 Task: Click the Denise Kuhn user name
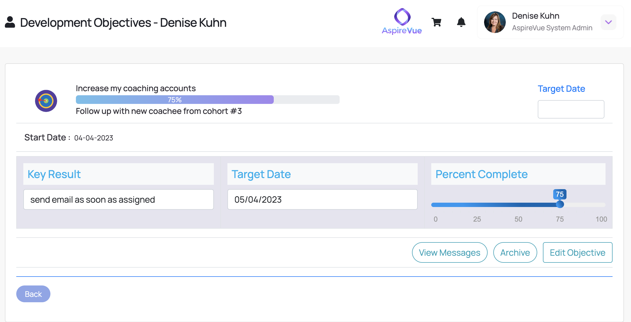pos(536,16)
